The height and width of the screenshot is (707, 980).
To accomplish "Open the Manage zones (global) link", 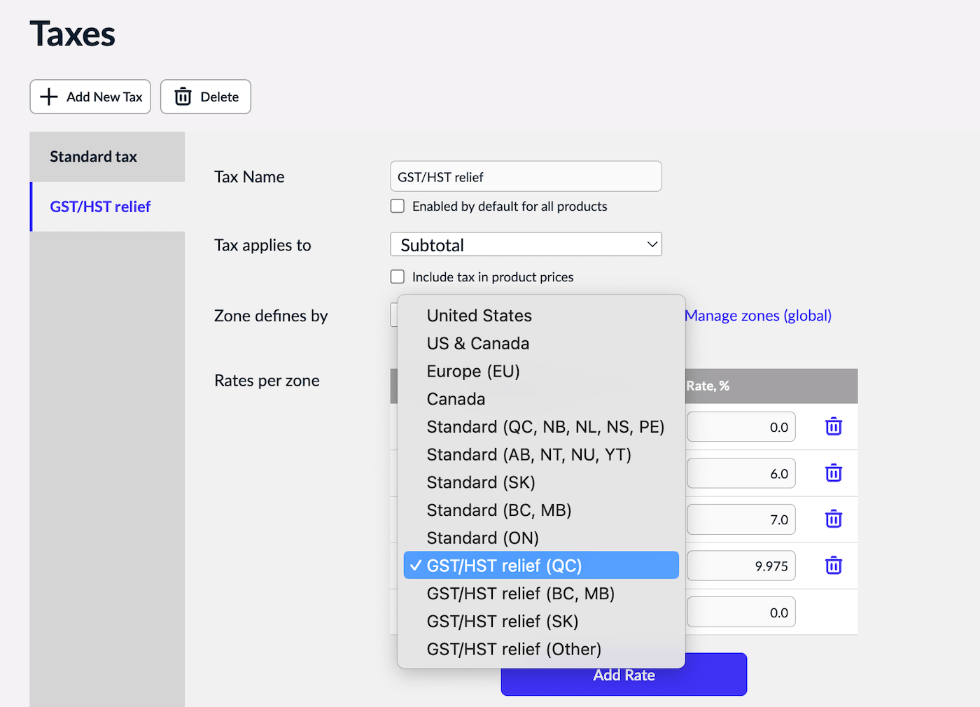I will pyautogui.click(x=758, y=316).
